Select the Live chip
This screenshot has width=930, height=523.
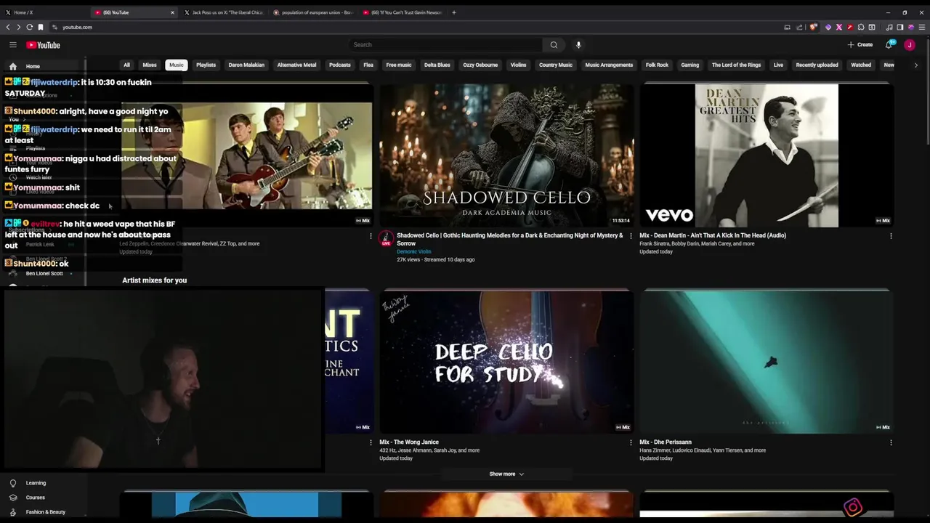(x=778, y=65)
